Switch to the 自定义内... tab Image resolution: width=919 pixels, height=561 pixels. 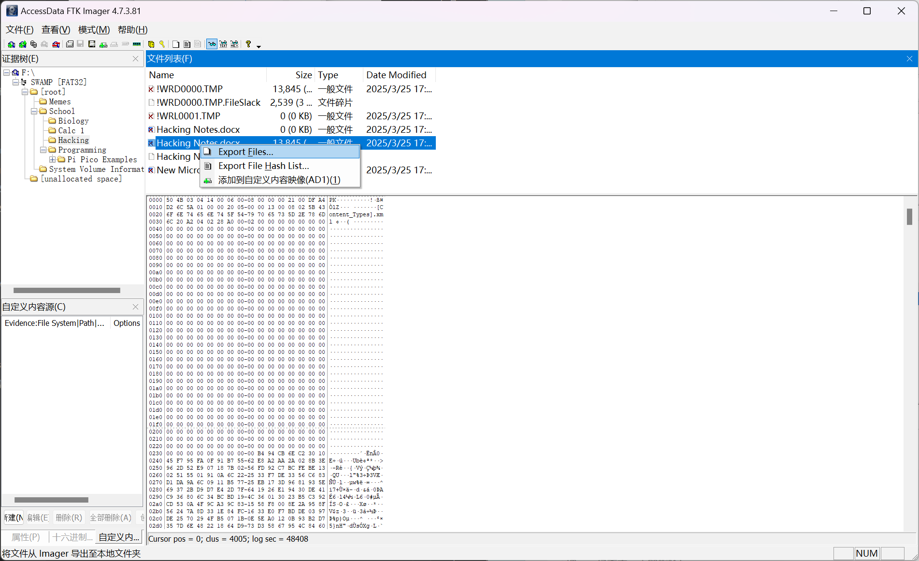point(119,537)
